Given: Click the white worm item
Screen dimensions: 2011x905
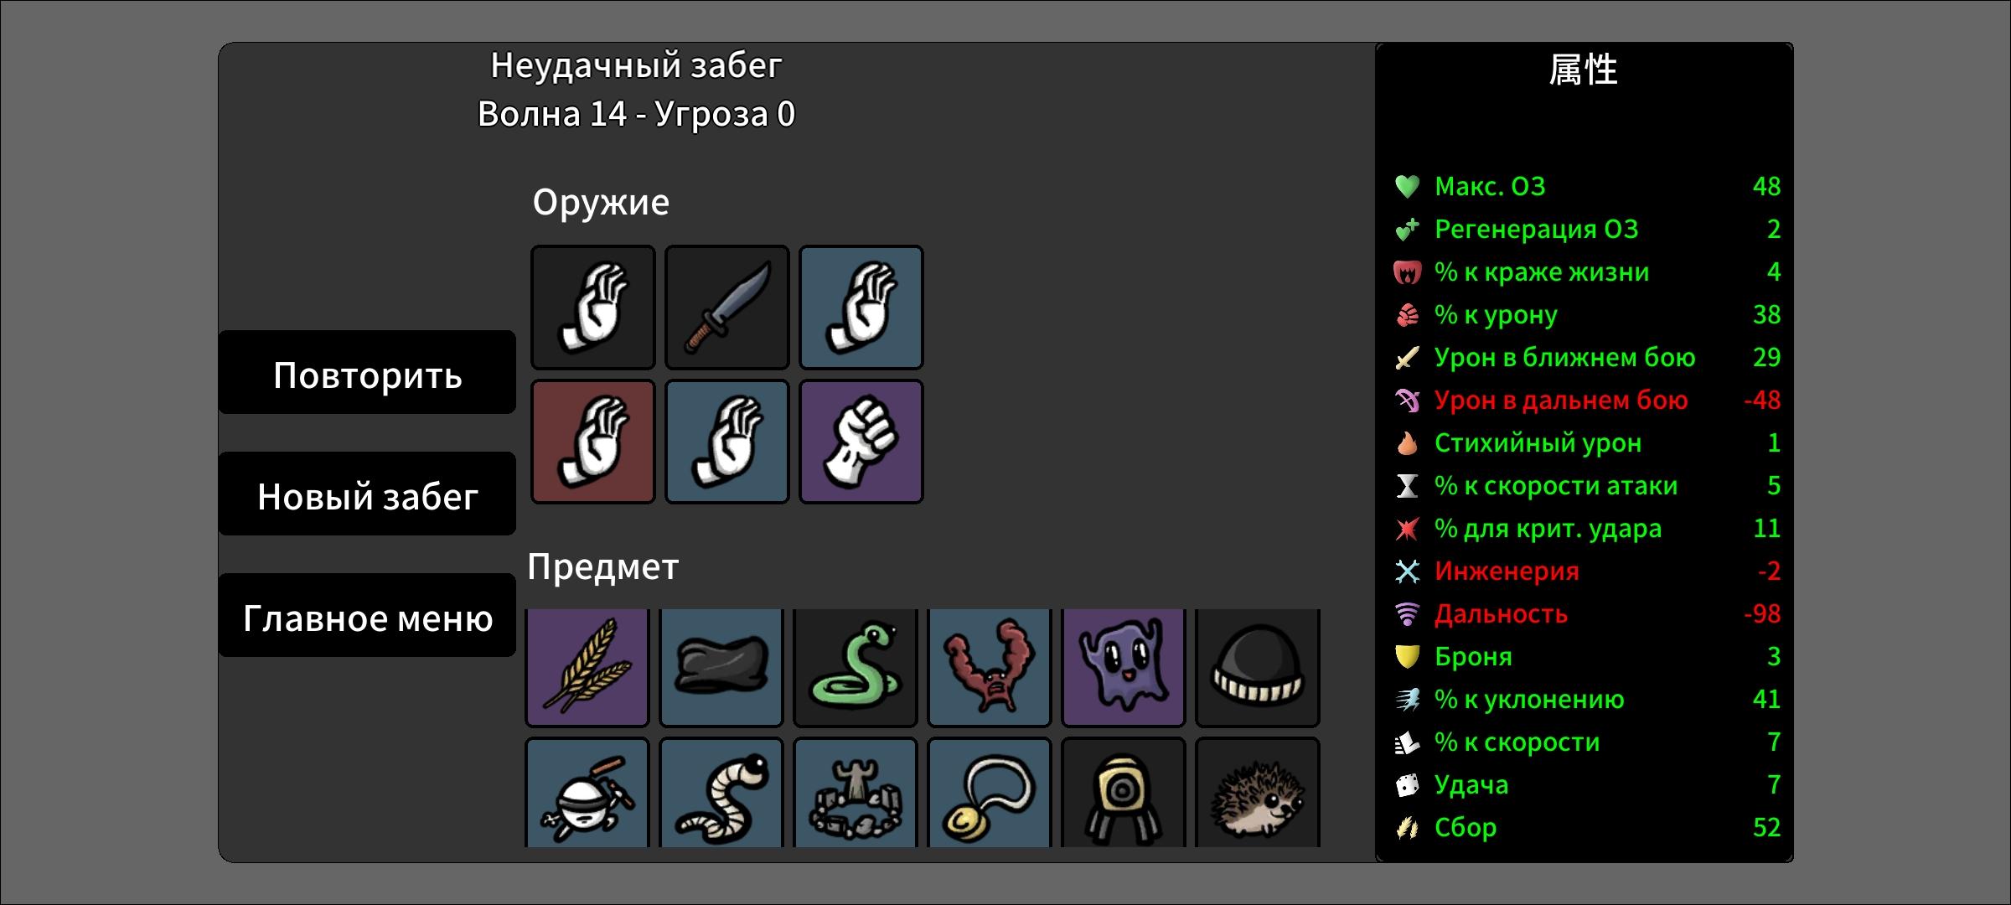Looking at the screenshot, I should (721, 793).
